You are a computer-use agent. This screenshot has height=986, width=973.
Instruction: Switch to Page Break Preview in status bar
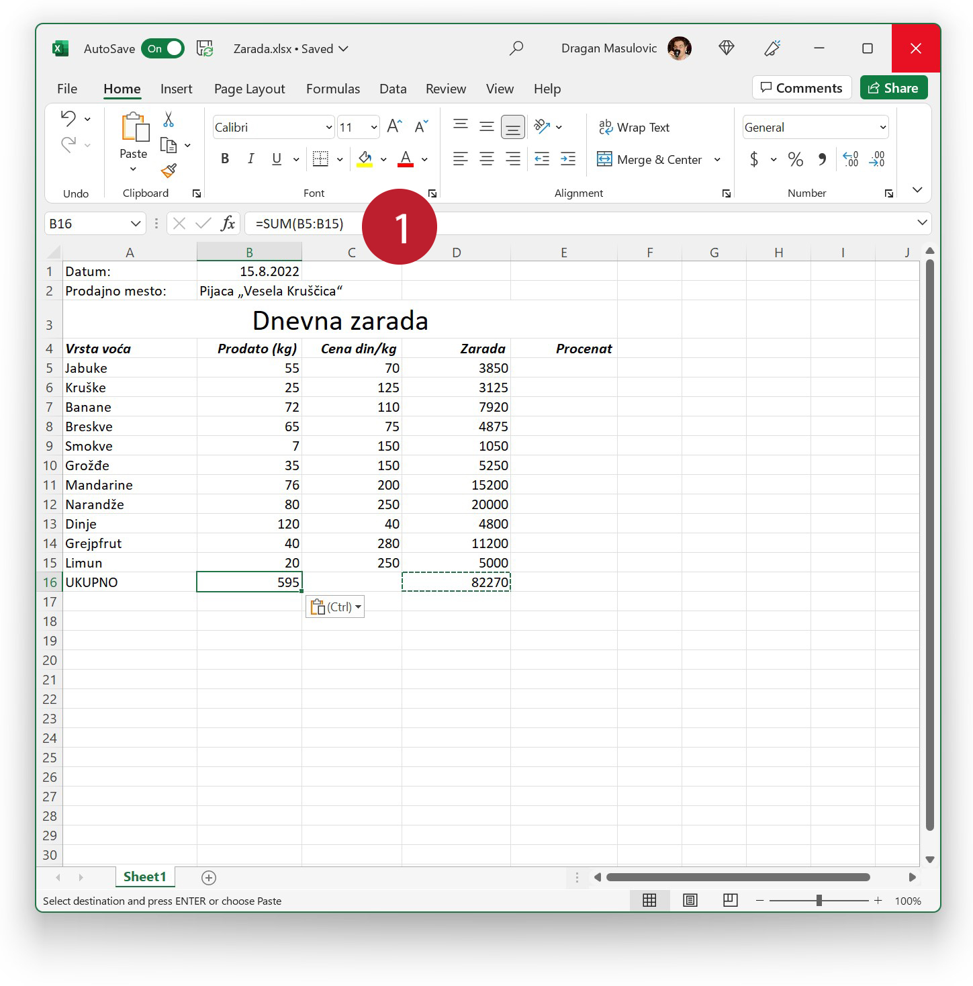(x=731, y=901)
